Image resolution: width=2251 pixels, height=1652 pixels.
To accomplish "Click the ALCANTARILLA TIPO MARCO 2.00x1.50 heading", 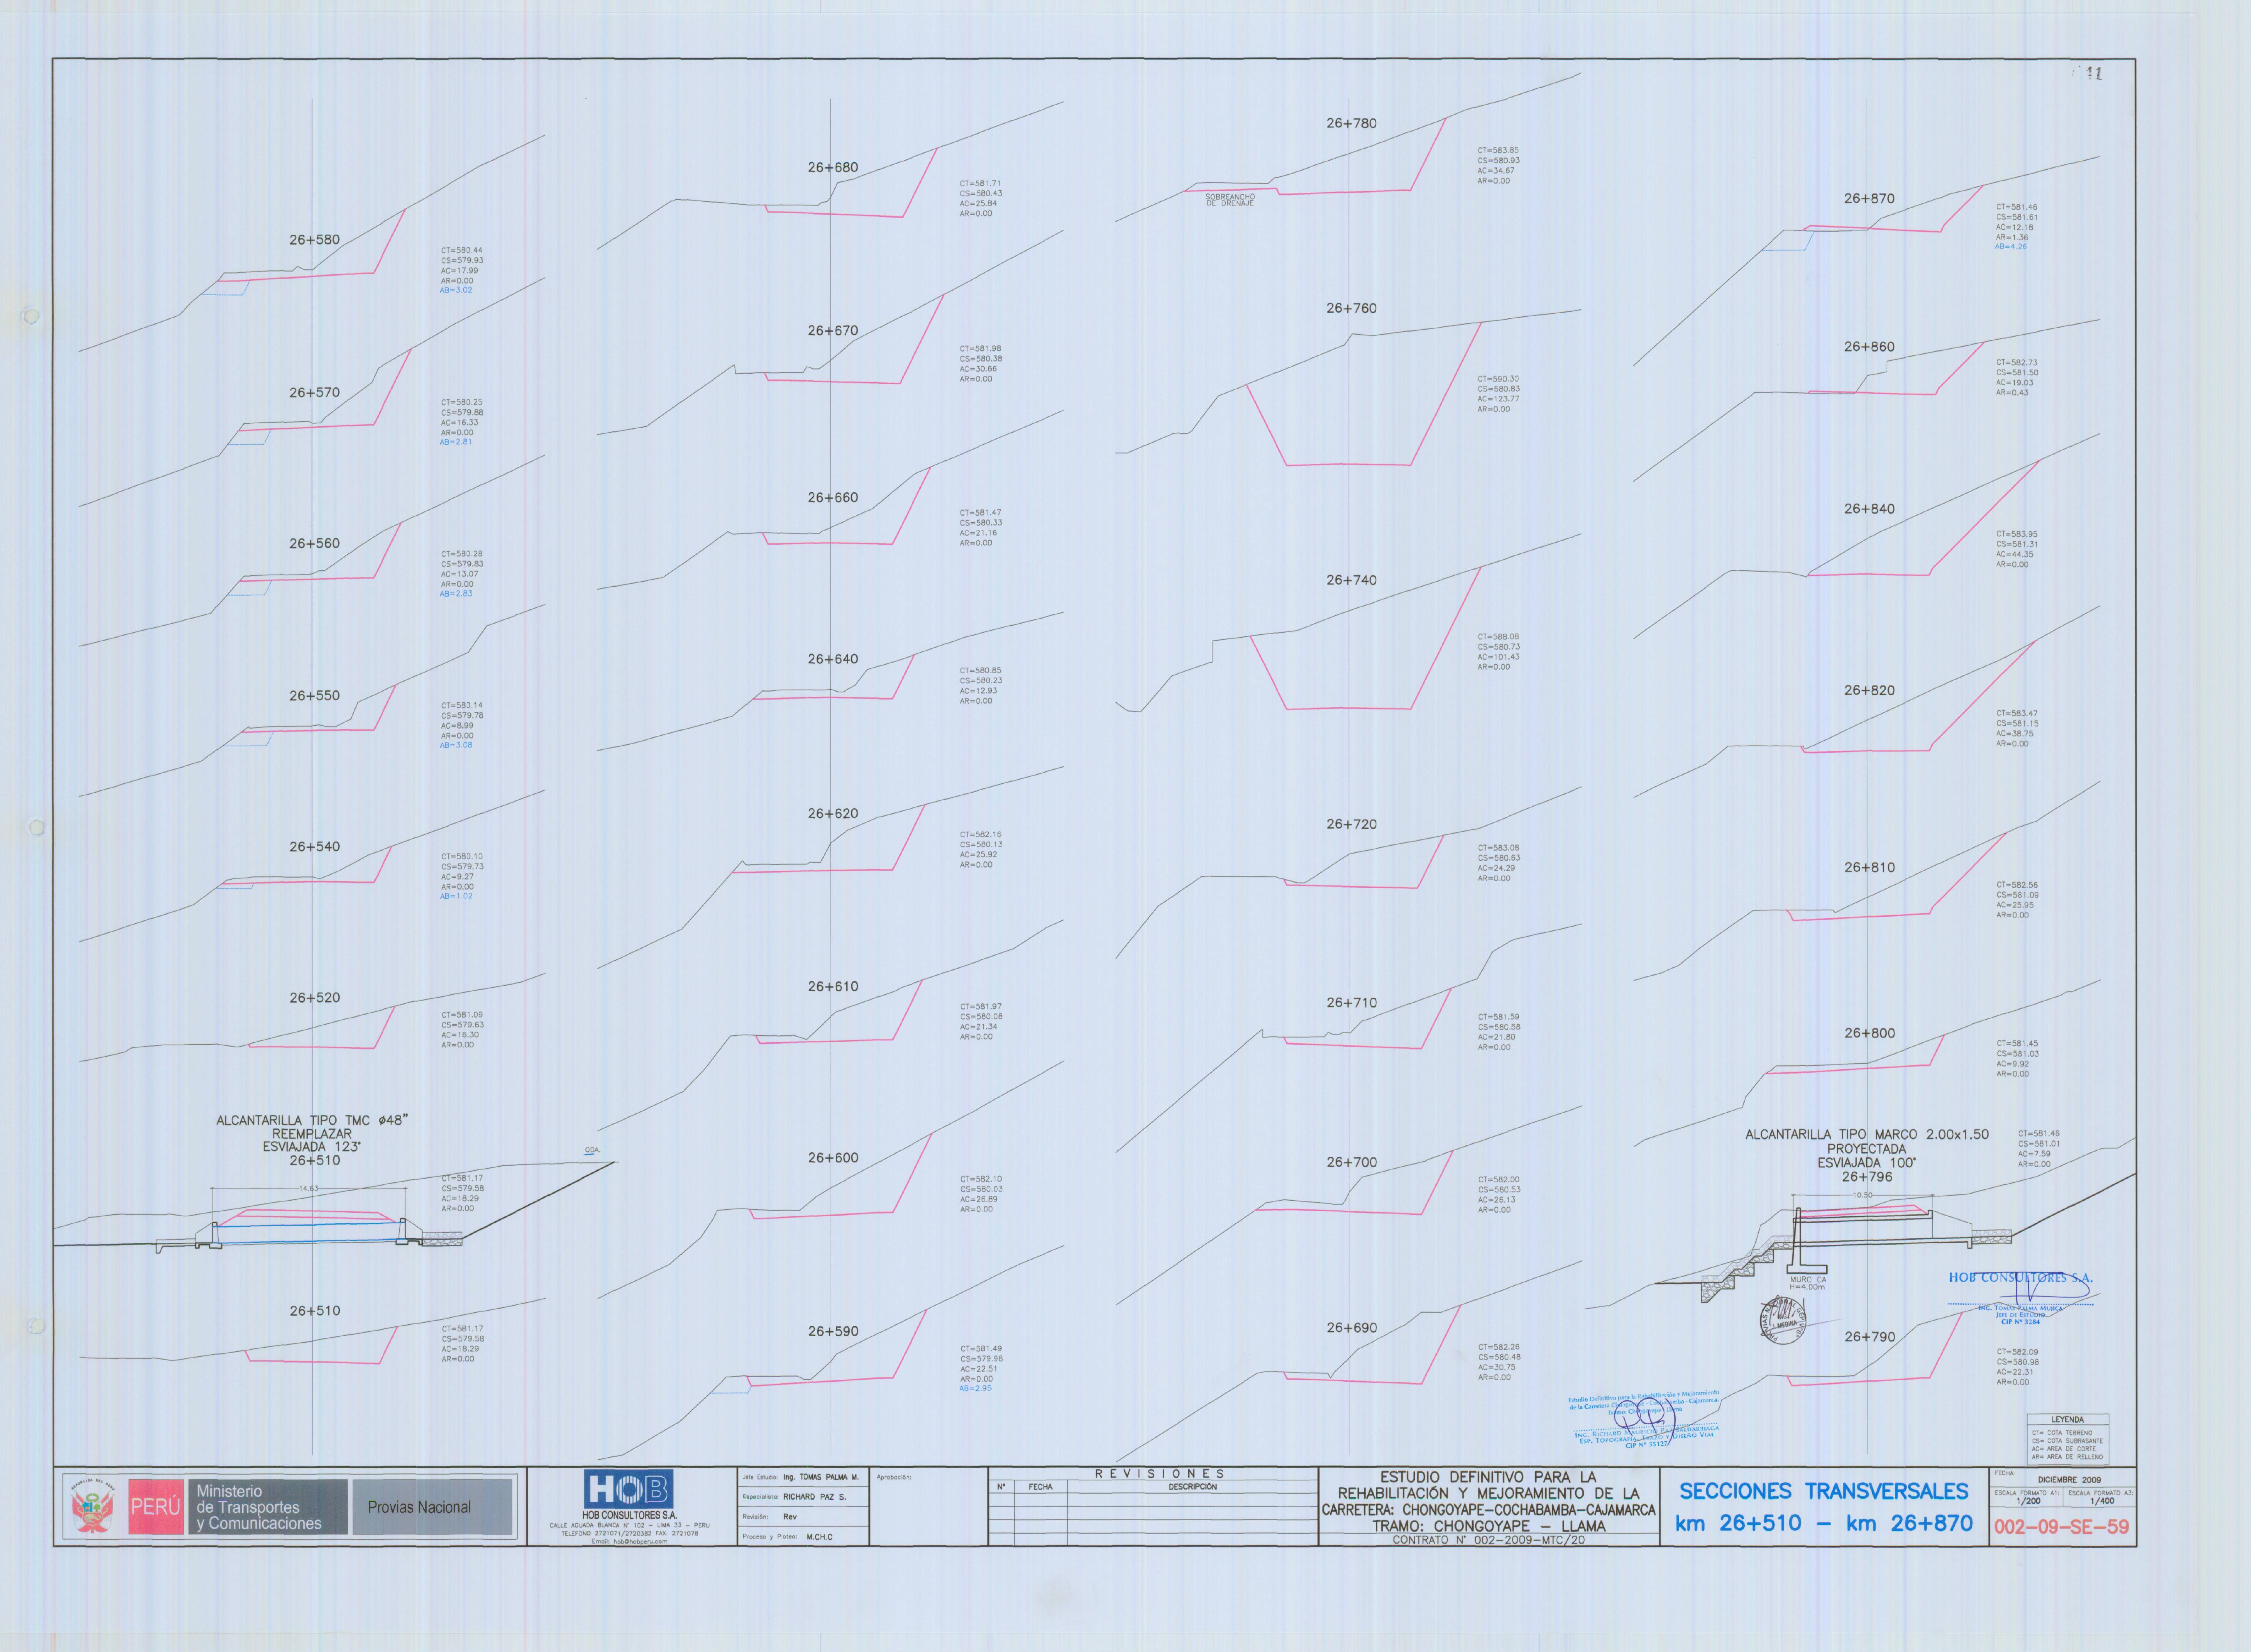I will click(1867, 1135).
